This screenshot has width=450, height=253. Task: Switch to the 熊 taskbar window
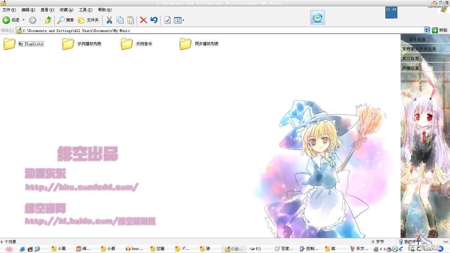pos(330,249)
